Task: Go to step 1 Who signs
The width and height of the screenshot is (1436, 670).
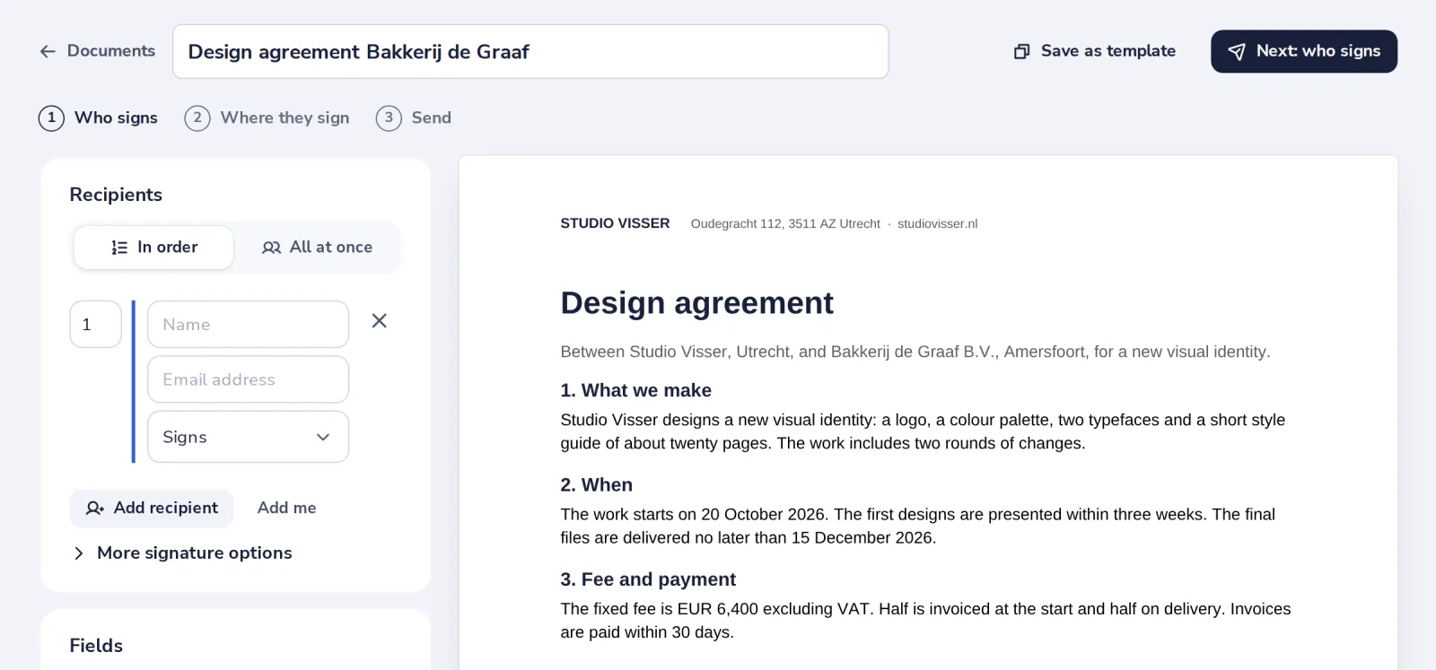Action: click(98, 118)
